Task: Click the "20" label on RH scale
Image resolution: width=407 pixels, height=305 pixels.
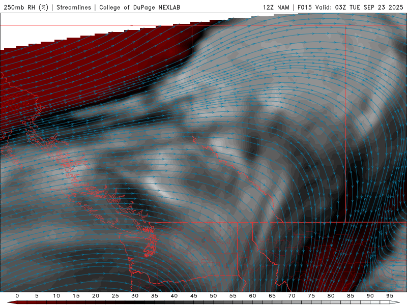Action: coord(96,296)
